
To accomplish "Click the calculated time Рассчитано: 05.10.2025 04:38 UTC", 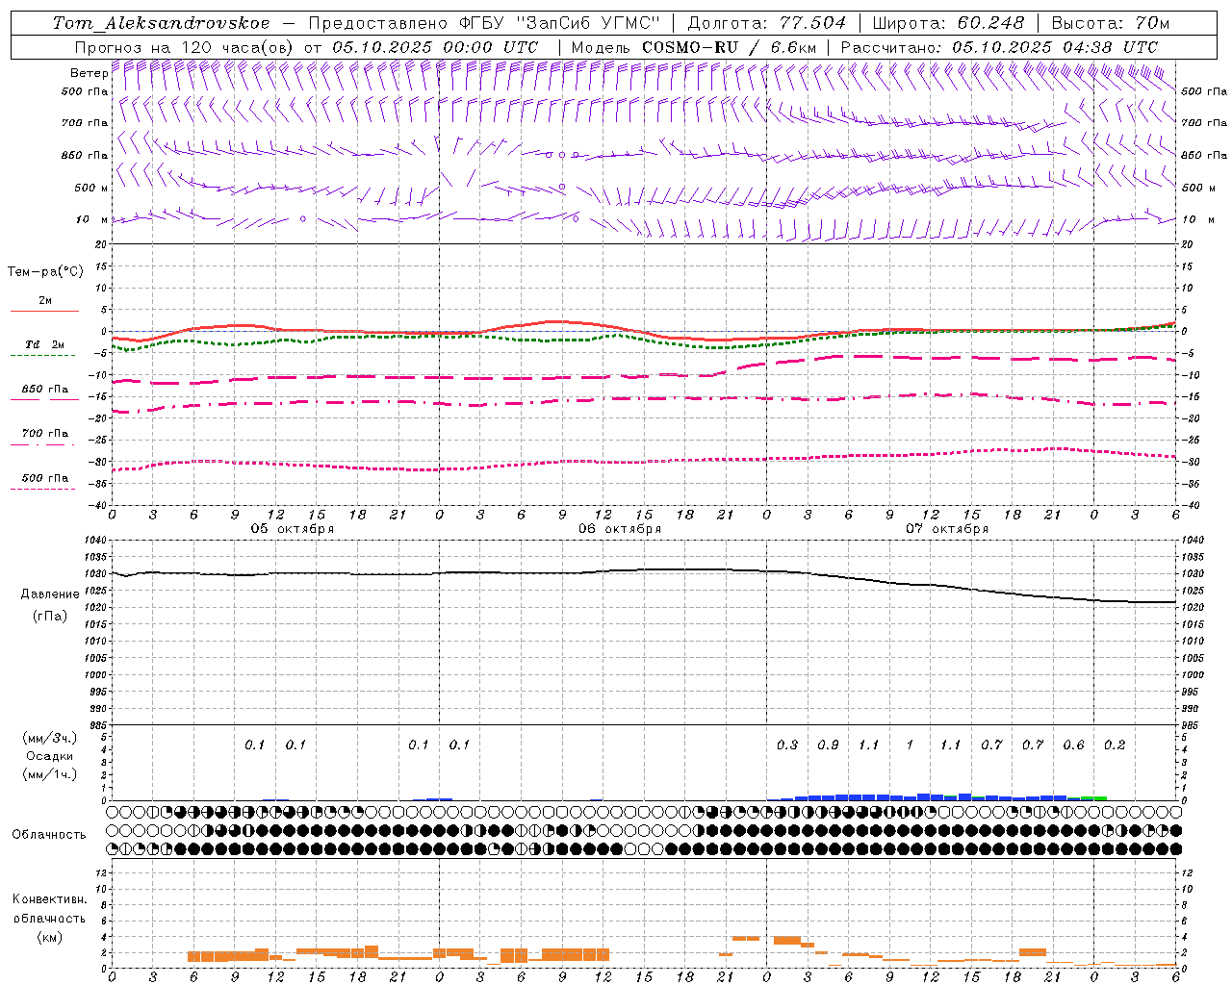I will (999, 47).
